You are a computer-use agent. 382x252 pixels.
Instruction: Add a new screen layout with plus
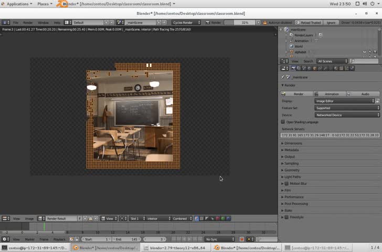tap(107, 23)
